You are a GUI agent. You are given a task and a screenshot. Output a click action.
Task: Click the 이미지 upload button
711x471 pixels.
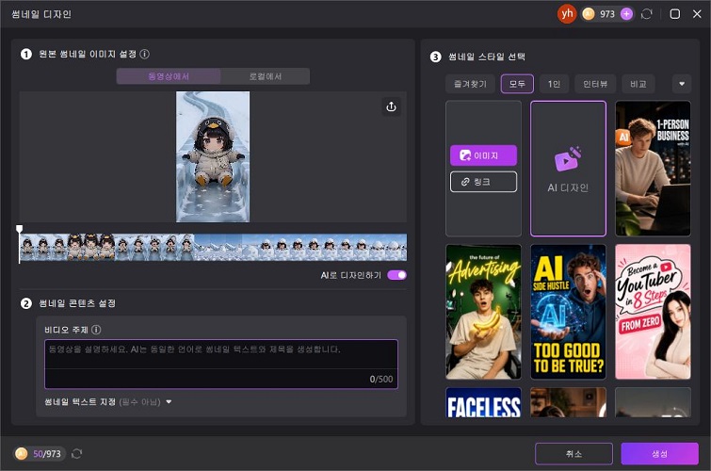pyautogui.click(x=483, y=155)
